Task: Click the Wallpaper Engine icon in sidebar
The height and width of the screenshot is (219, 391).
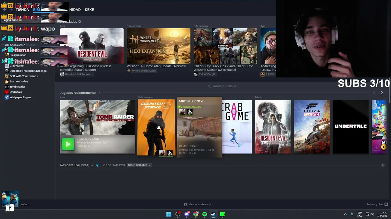Action: click(x=7, y=97)
